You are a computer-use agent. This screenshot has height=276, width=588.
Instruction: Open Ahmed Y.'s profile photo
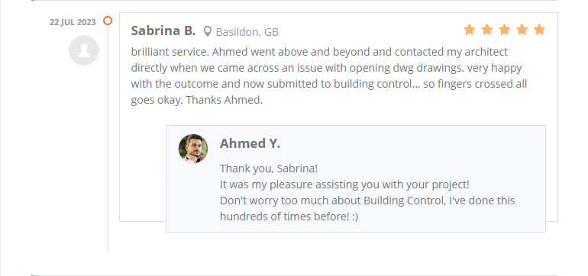pos(193,149)
